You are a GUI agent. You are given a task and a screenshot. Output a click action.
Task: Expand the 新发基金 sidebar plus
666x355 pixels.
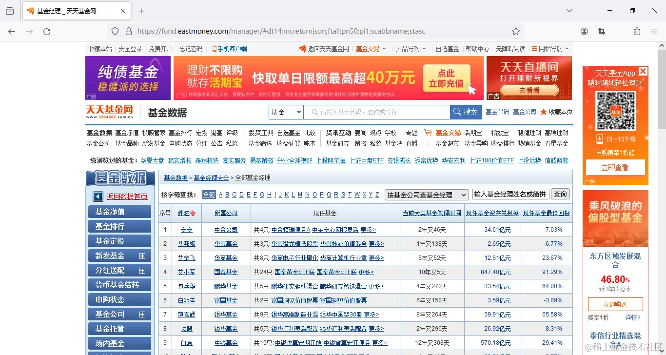(142, 256)
